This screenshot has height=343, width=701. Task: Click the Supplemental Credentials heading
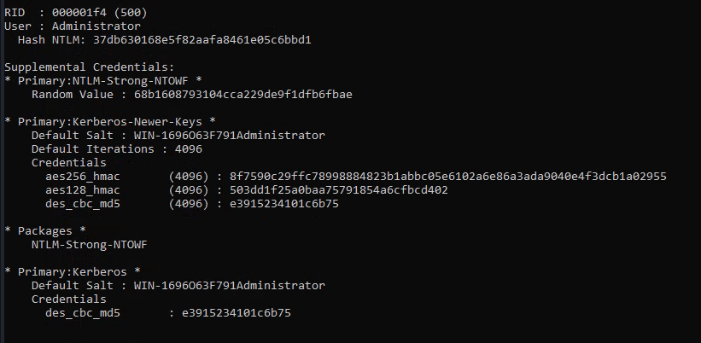click(x=90, y=67)
